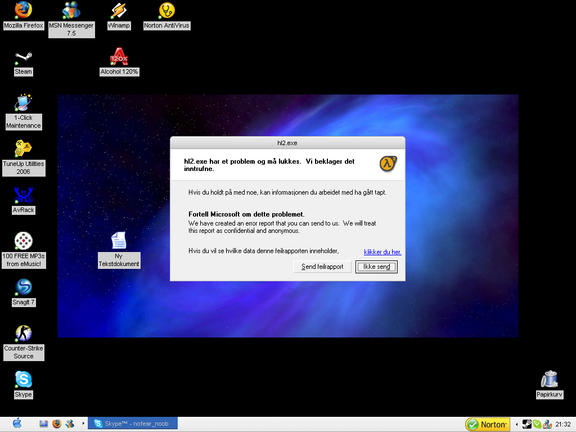This screenshot has width=576, height=432.
Task: Select the MSN Messenger 7.5 desktop icon
Action: (71, 19)
